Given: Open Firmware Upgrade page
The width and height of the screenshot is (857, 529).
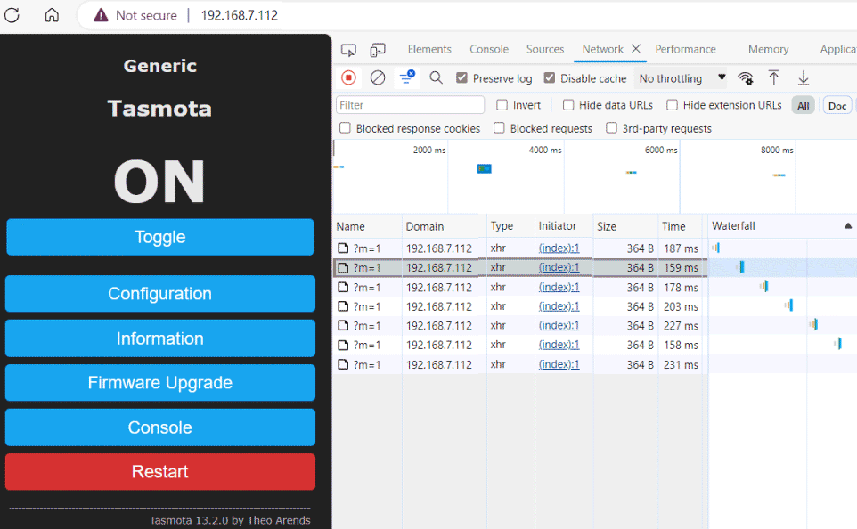Looking at the screenshot, I should pos(160,383).
